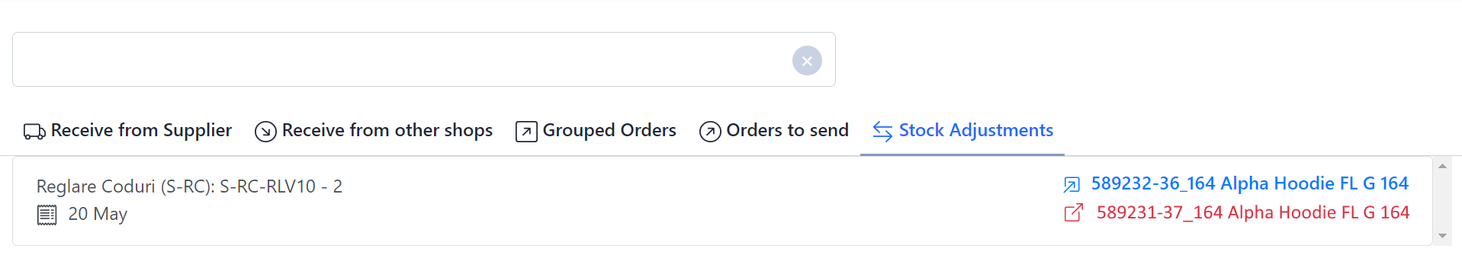Viewport: 1462px width, 277px height.
Task: Click the circled arrow icon for Orders to send
Action: coord(710,132)
